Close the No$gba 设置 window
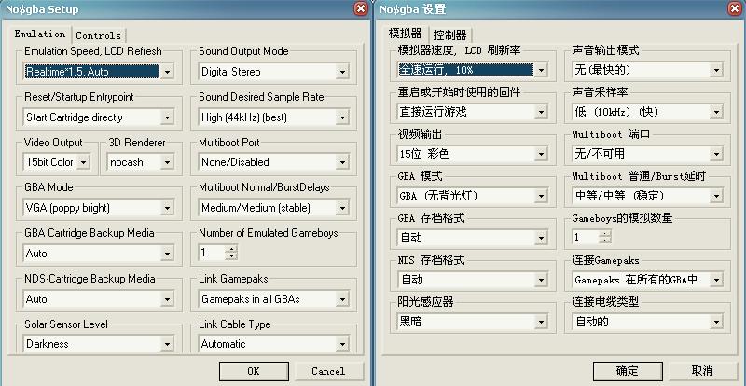746x386 pixels. point(735,8)
